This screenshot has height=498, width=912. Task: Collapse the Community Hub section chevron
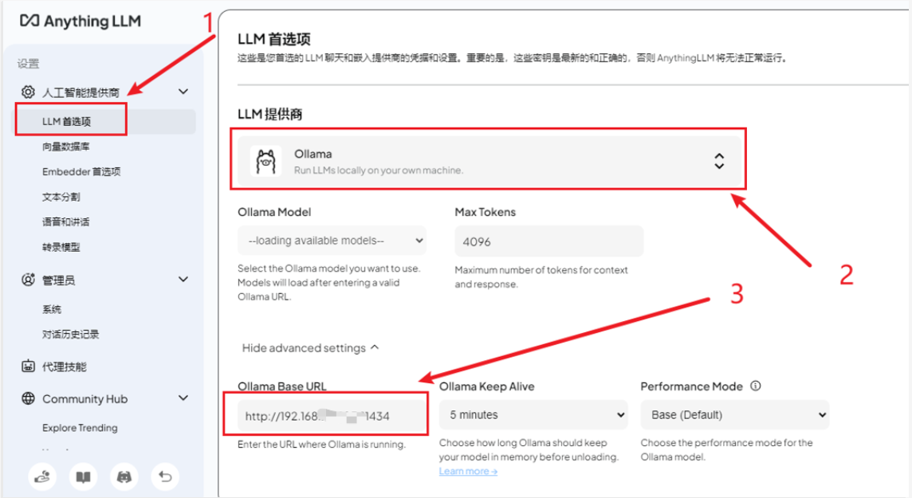(x=183, y=398)
